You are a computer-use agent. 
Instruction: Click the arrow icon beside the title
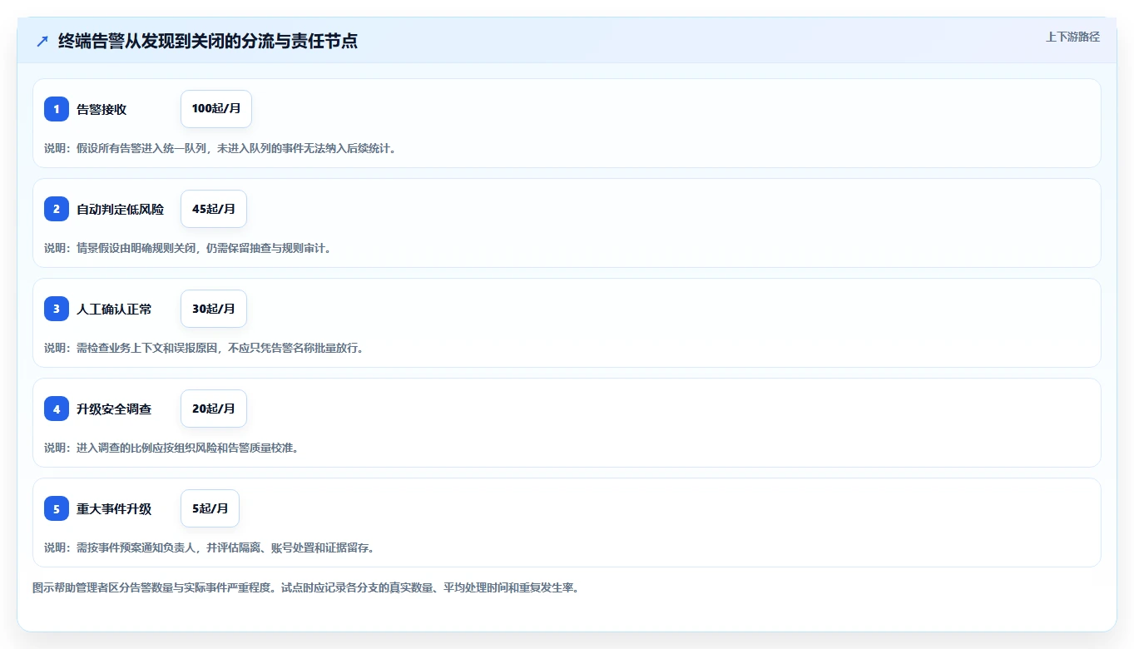[x=42, y=41]
